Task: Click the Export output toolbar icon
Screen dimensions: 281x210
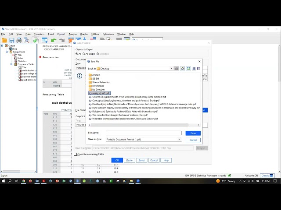Action: pos(36,40)
